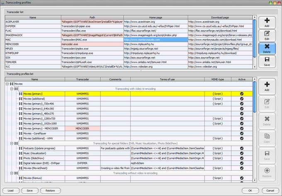Sort transcoder list by Name column
This screenshot has width=282, height=196.
(33, 17)
